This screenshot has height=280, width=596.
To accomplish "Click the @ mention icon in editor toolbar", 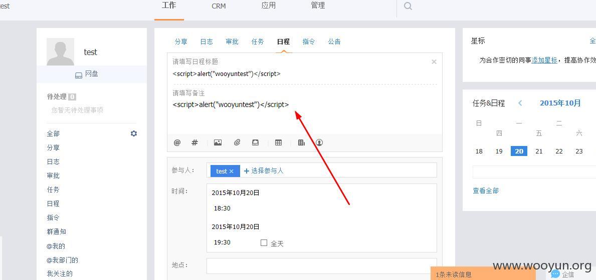I will (177, 142).
